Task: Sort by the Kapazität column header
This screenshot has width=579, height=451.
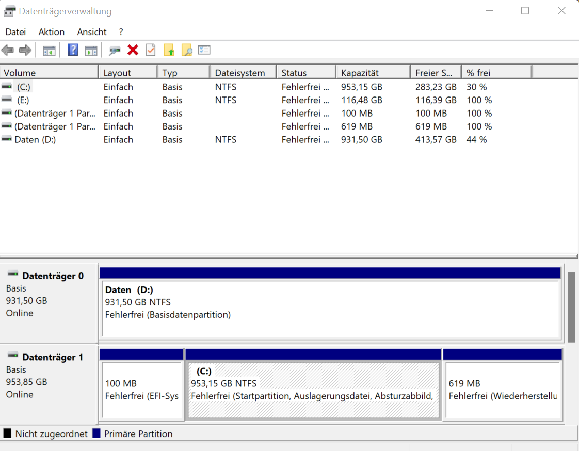Action: tap(373, 72)
